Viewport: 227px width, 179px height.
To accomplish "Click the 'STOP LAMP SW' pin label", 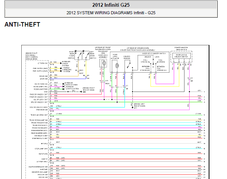I will click(41, 149).
